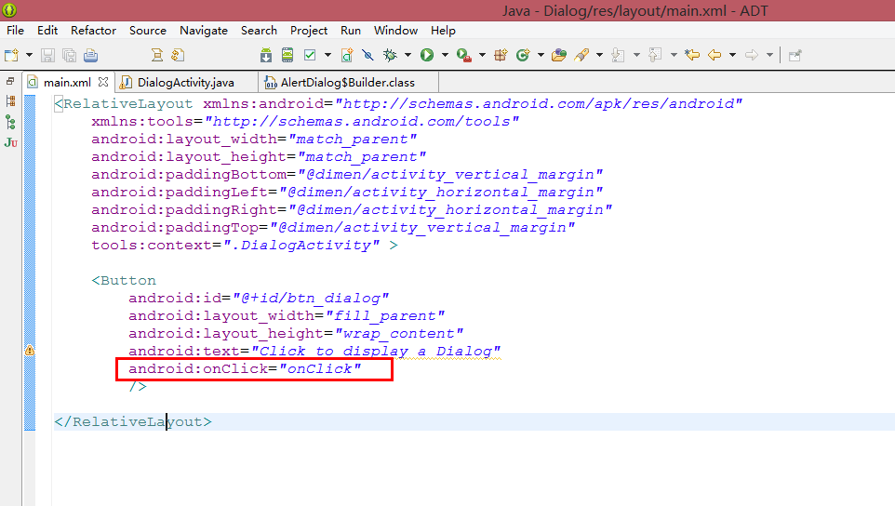Click the Run External Tools icon
This screenshot has height=506, width=895.
coord(464,55)
